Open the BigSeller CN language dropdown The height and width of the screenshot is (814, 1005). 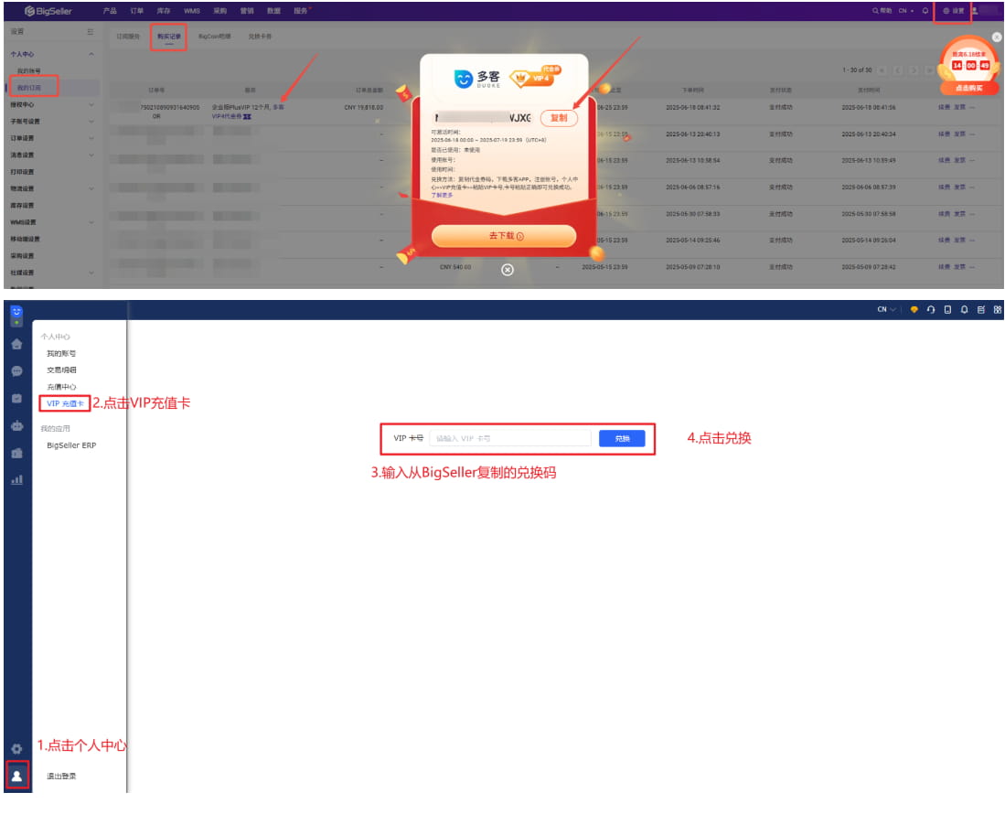[906, 11]
